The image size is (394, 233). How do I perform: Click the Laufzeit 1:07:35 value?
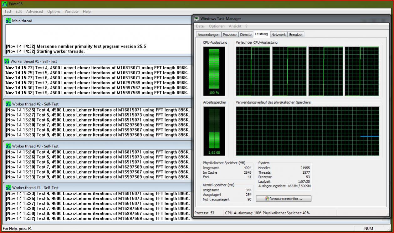coord(304,181)
